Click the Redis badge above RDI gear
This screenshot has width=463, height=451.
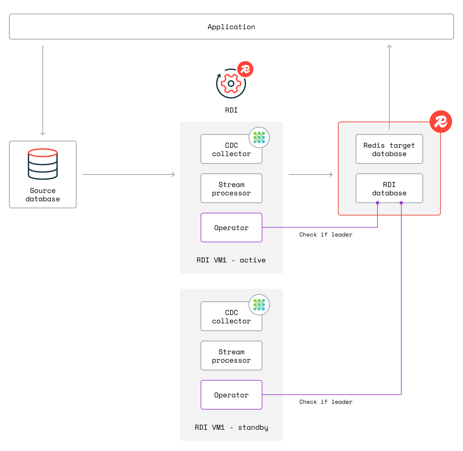[245, 69]
